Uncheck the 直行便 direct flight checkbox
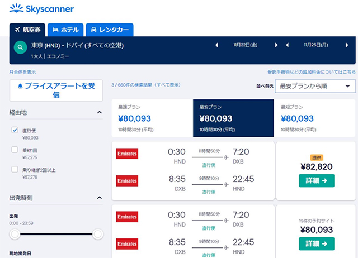Viewport: 358px width, 258px height. click(x=15, y=130)
